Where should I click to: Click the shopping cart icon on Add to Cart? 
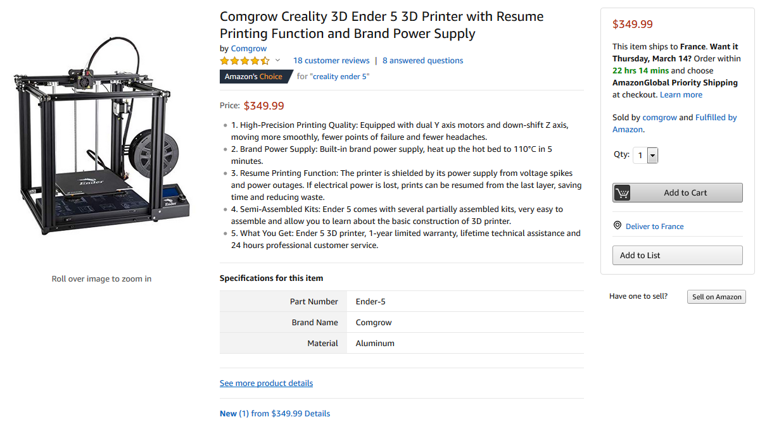pyautogui.click(x=622, y=193)
